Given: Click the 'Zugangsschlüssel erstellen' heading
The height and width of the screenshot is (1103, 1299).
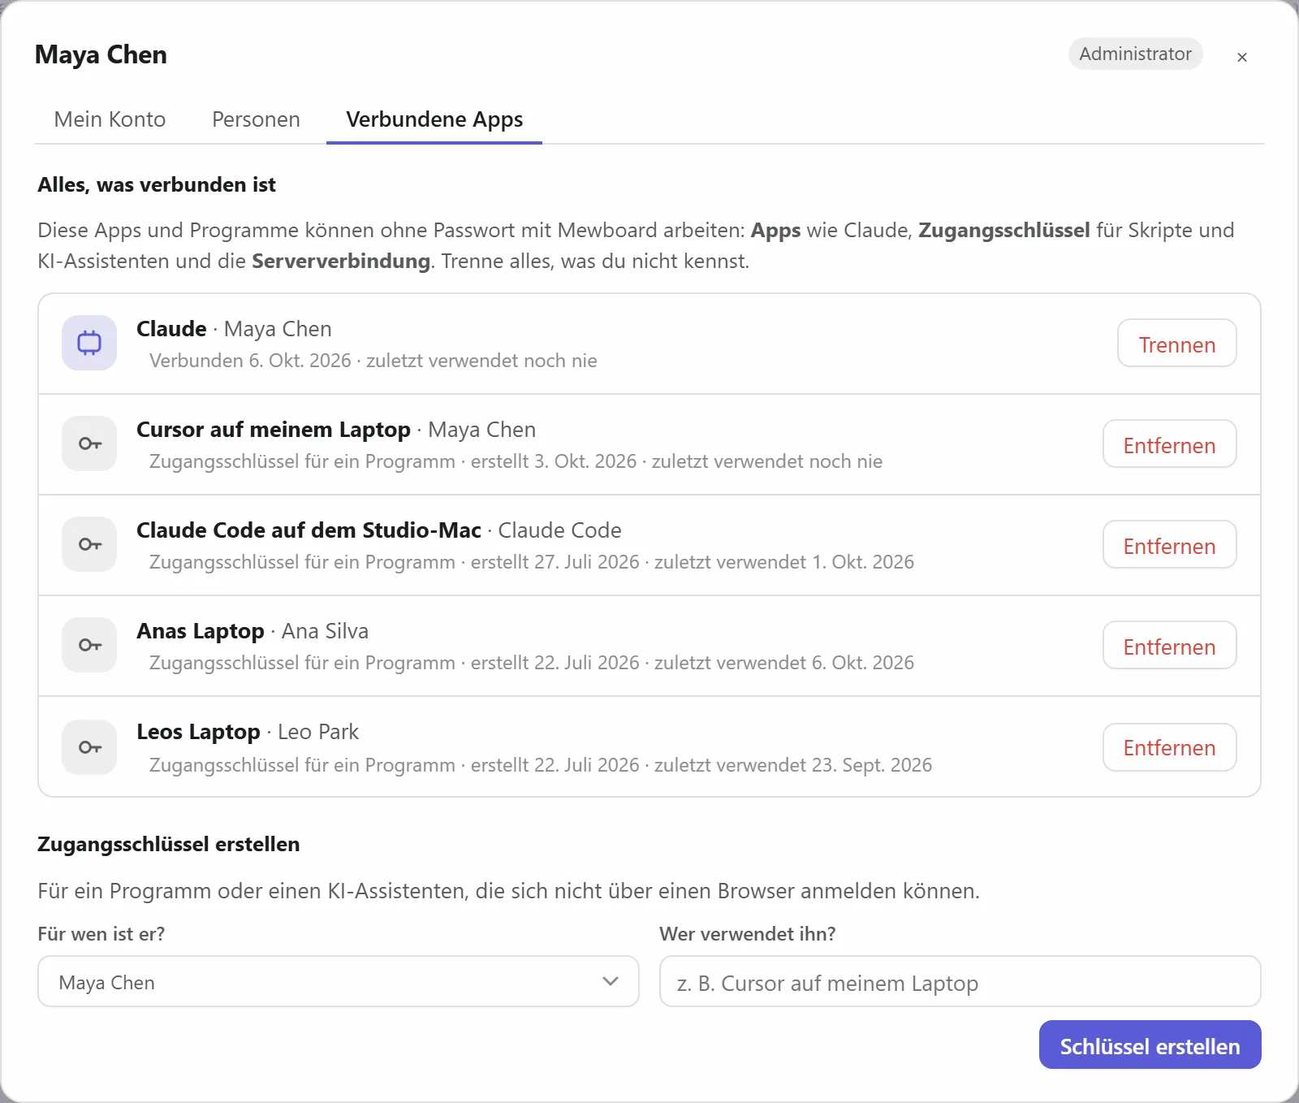Looking at the screenshot, I should point(169,844).
